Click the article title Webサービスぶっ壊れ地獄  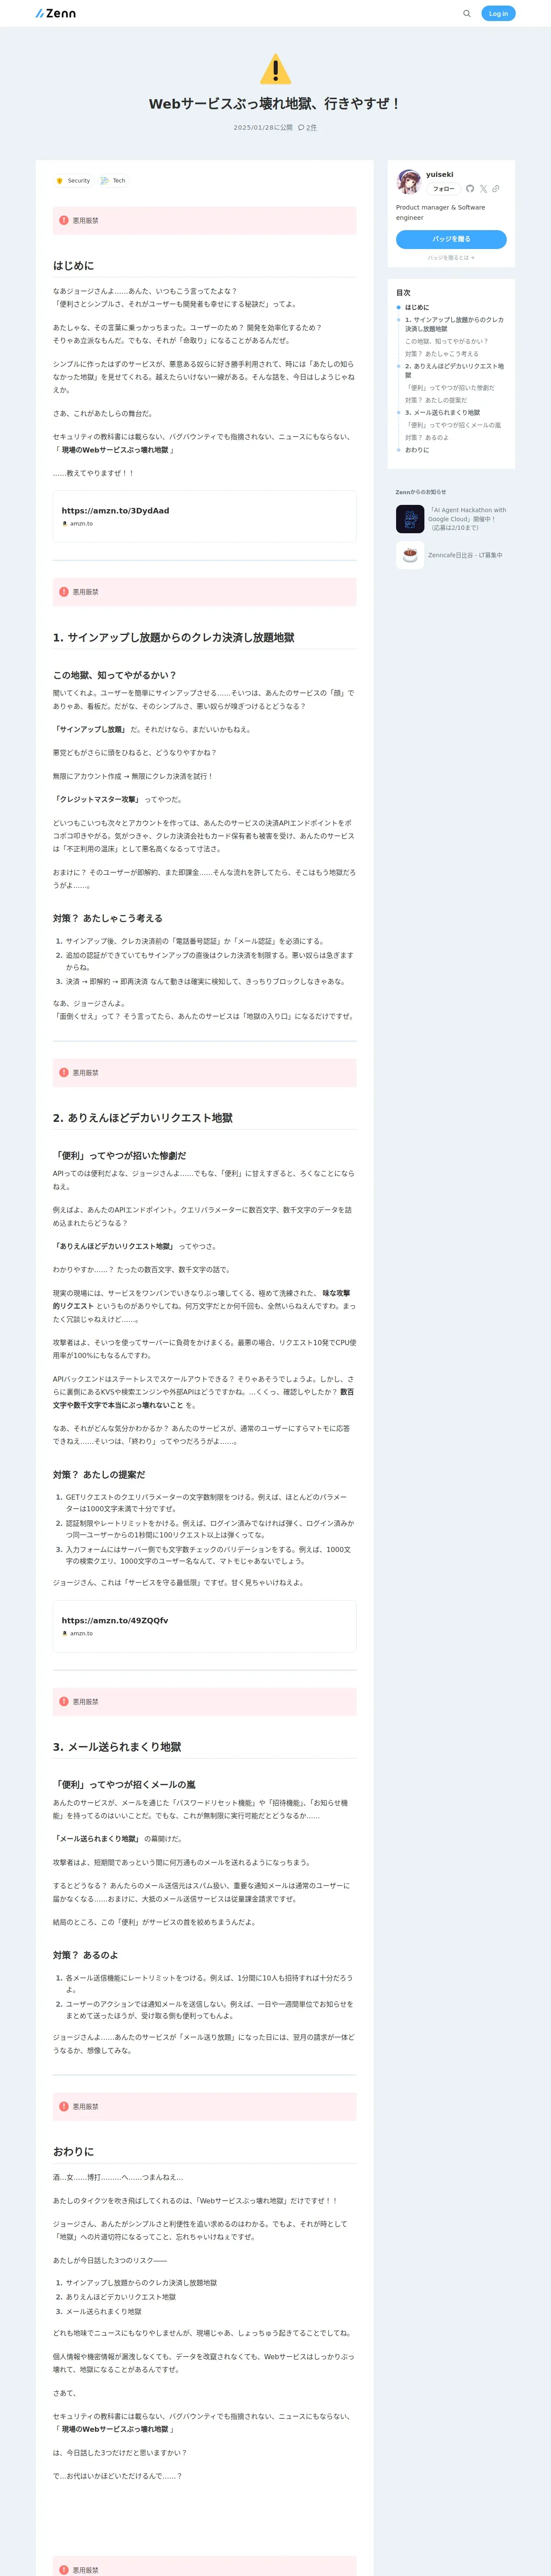[x=275, y=104]
